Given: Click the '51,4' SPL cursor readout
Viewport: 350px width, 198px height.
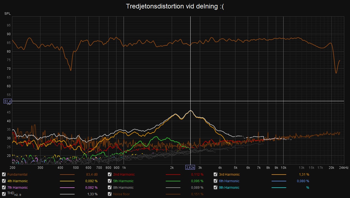Looking at the screenshot, I should click(7, 101).
